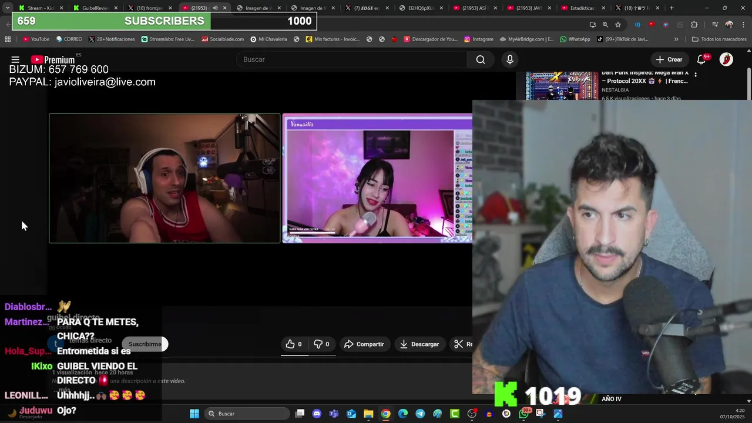Screen dimensions: 752x423
Task: Open Telegram from the taskbar
Action: point(420,414)
